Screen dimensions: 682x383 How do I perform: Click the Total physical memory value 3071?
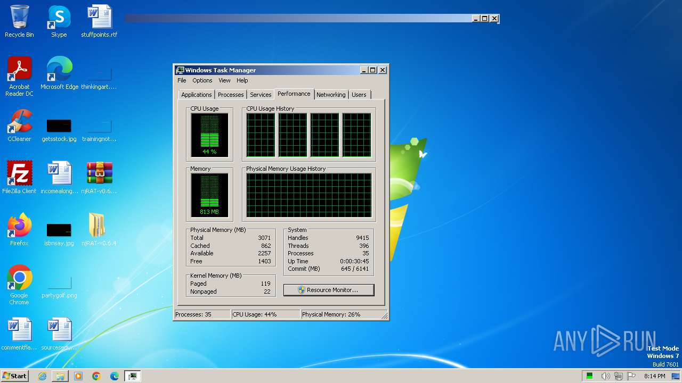click(x=264, y=238)
